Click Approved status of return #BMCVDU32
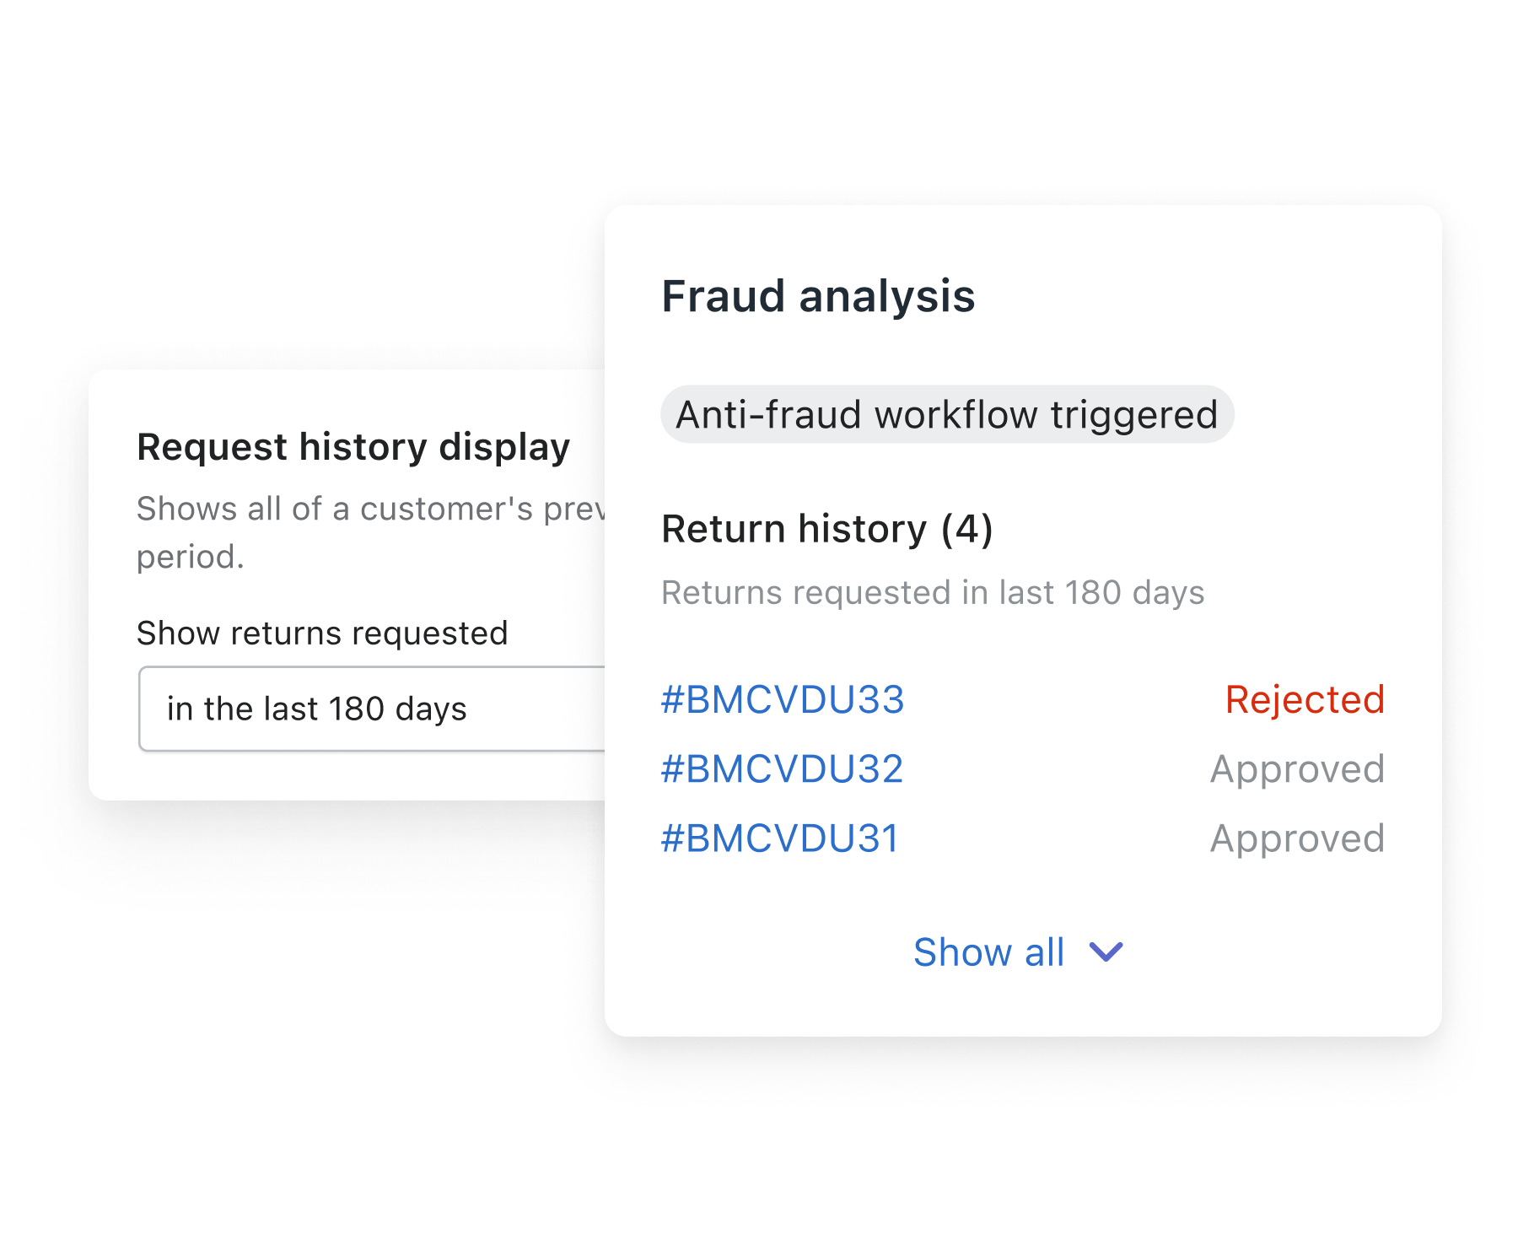 (x=1296, y=768)
